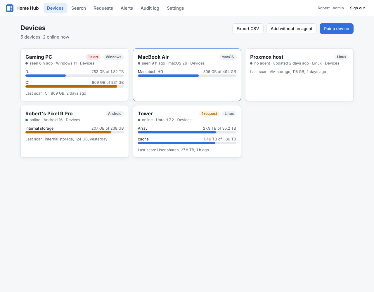Click "Last scan: C:, 869 GB, 2 days ago"
Image resolution: width=374 pixels, height=292 pixels.
[x=56, y=93]
